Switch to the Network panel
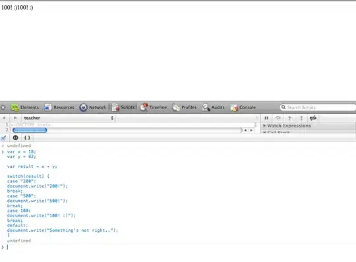Viewport: 356px width, 262px height. point(93,107)
